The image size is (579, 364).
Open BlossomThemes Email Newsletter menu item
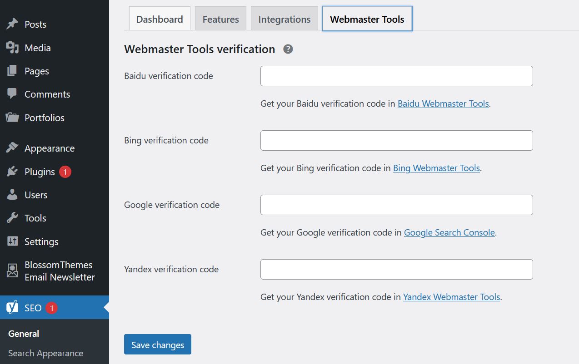[59, 271]
